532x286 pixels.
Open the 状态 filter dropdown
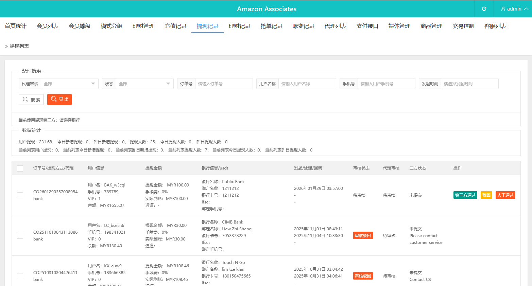point(144,84)
